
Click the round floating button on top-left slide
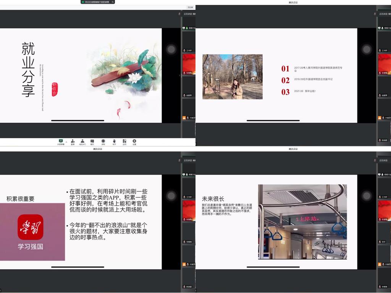pos(171,49)
